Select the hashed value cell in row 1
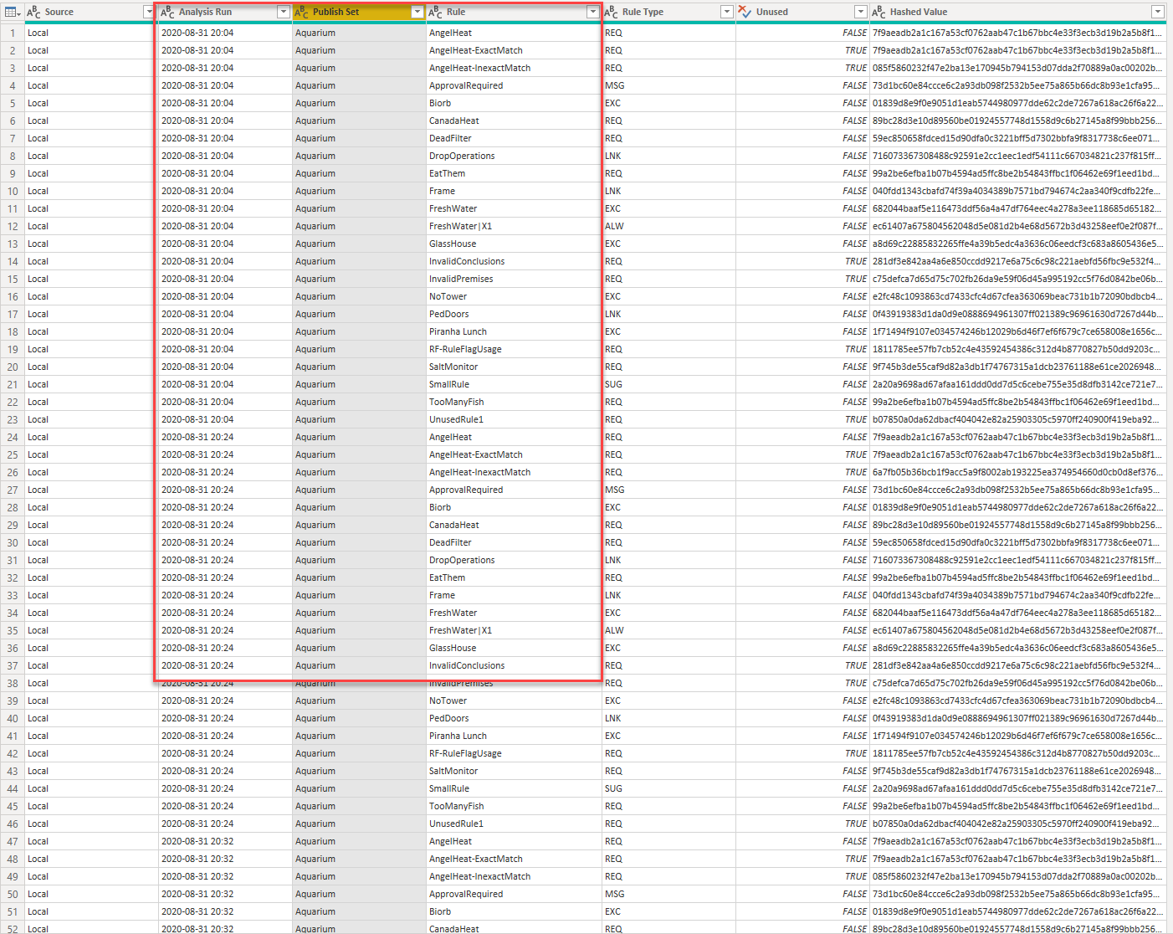1173x934 pixels. 1018,33
